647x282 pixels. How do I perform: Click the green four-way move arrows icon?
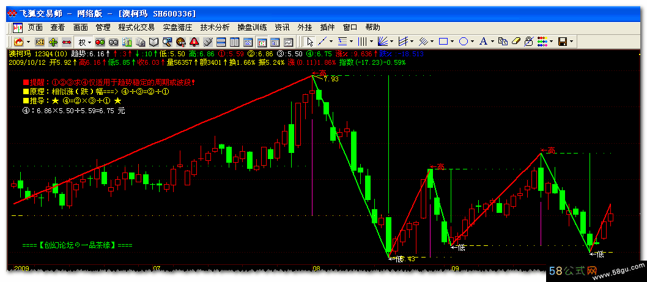click(x=53, y=42)
